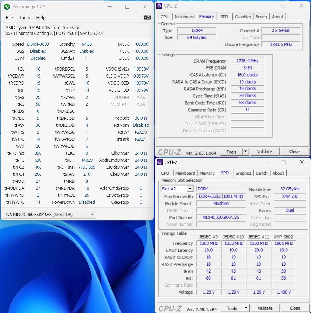Screen dimensions: 311x313
Task: Open Graphics tab in upper CPU-Z window
Action: click(243, 17)
